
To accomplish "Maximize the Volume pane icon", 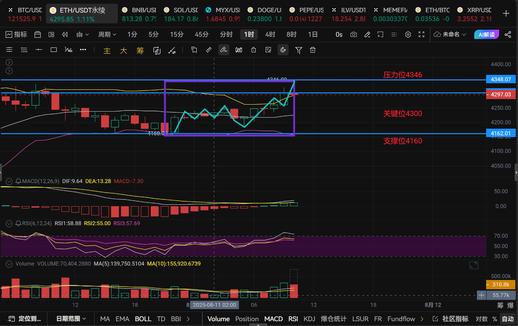I will coord(474,265).
